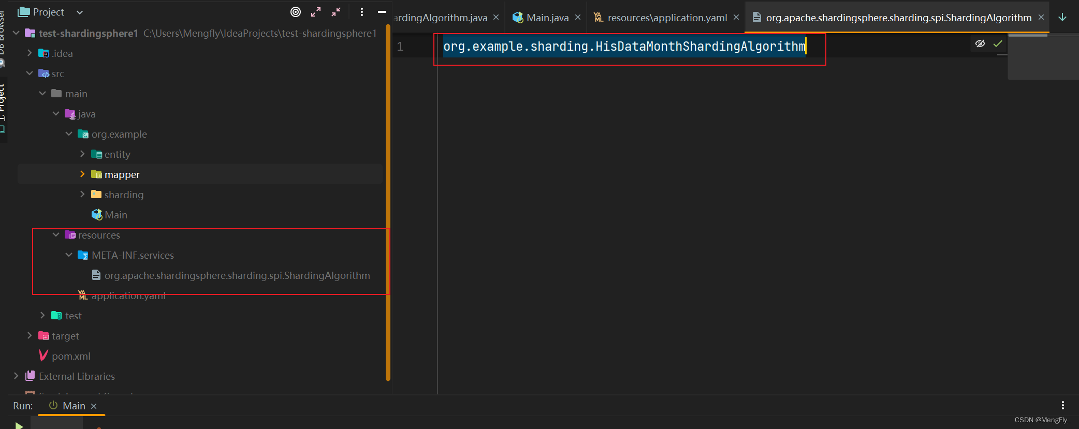Image resolution: width=1079 pixels, height=429 pixels.
Task: Click the resources folder icon
Action: pyautogui.click(x=70, y=235)
